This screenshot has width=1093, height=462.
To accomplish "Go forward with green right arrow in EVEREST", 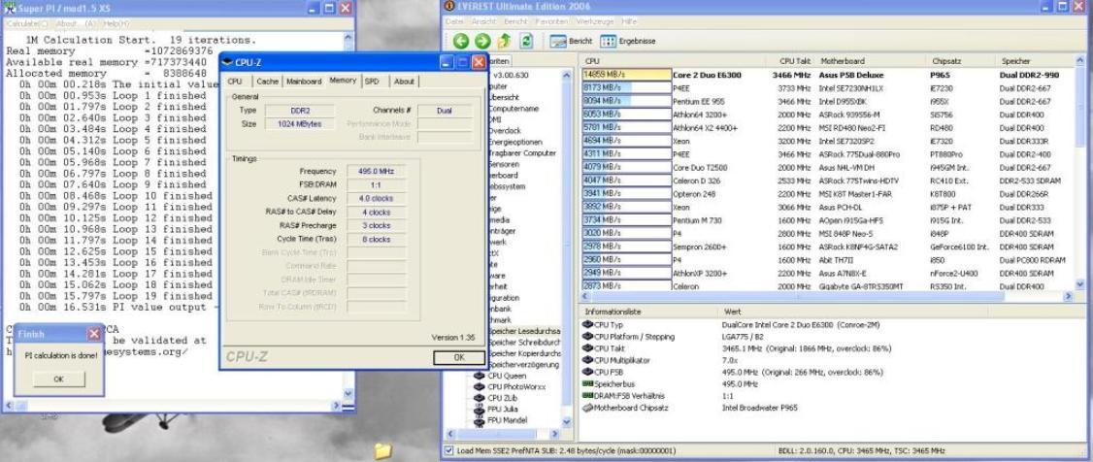I will click(x=482, y=41).
